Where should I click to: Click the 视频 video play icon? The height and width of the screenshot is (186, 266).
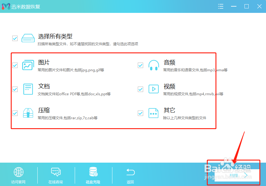(x=153, y=89)
